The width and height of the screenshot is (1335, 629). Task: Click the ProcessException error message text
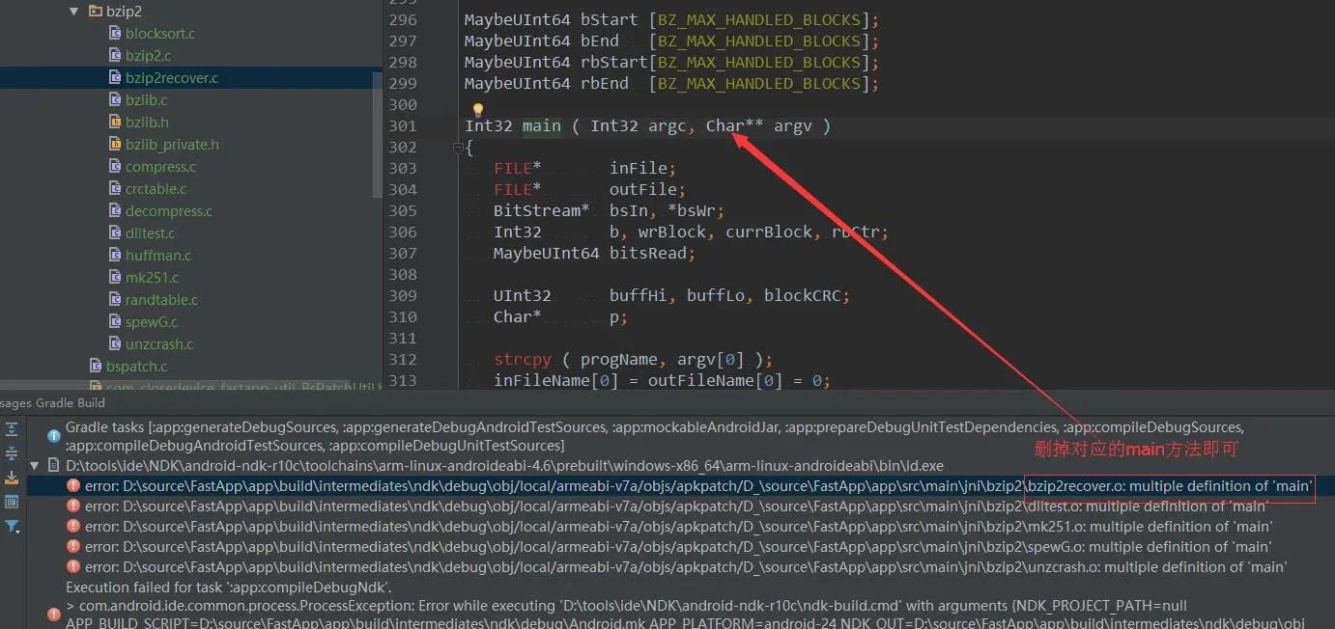pyautogui.click(x=685, y=615)
